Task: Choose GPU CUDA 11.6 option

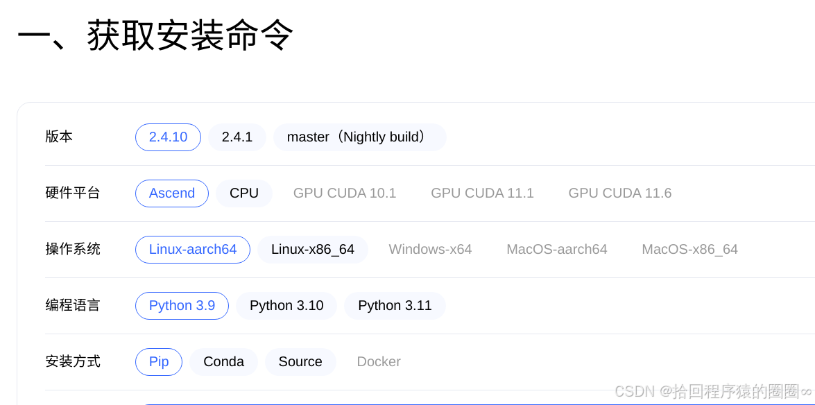Action: click(620, 193)
